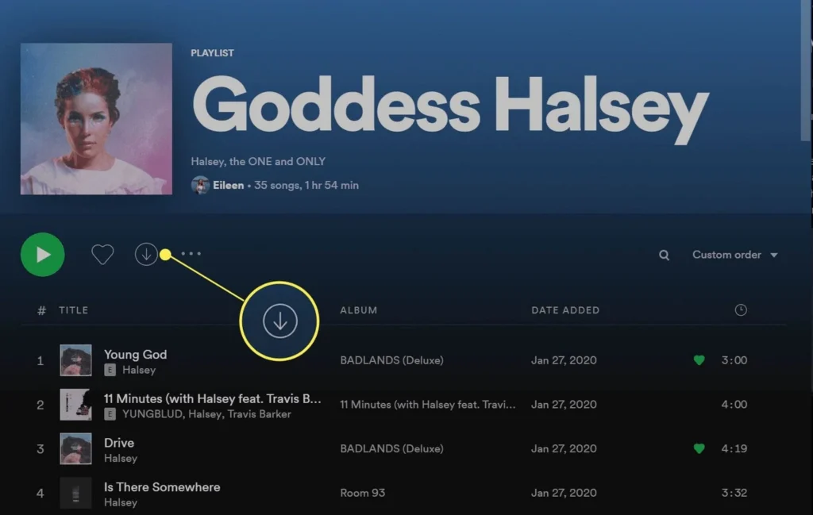
Task: Like the playlist with the heart icon
Action: click(x=102, y=255)
